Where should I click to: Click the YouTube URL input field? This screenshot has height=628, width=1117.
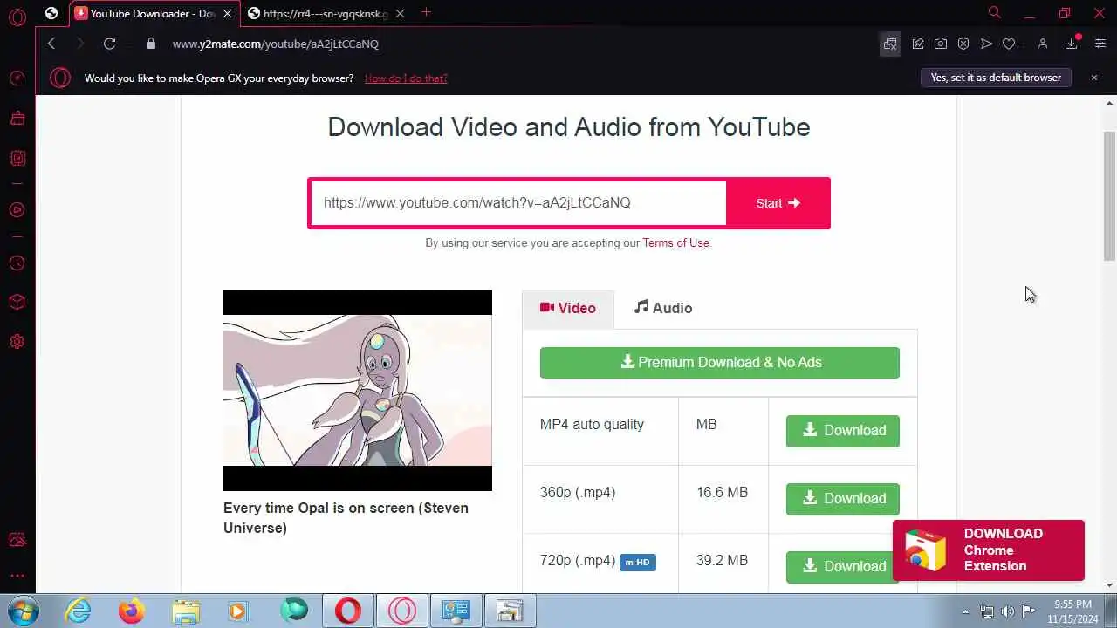point(518,202)
